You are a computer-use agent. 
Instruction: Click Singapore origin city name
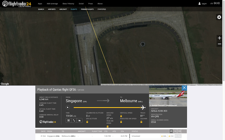tap(74, 101)
